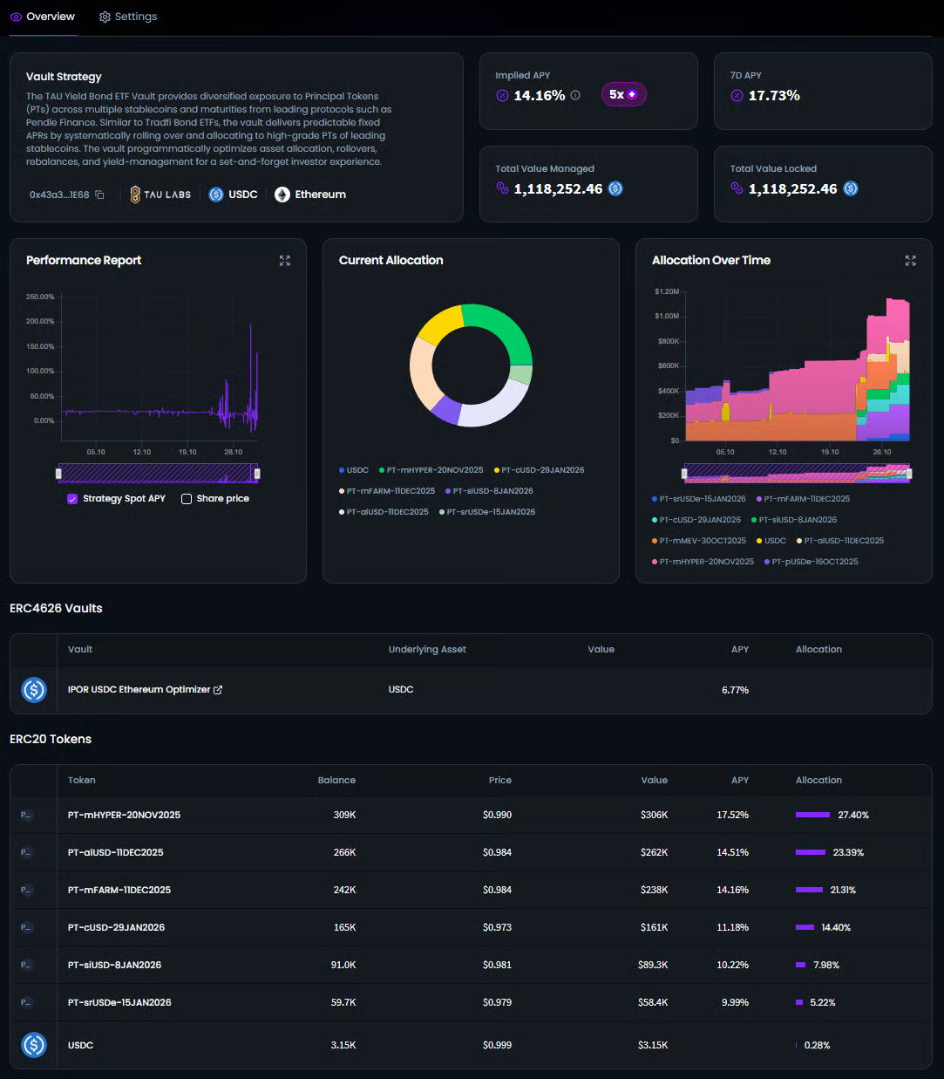Click the USDC coin icon in ERC20 table
The image size is (944, 1079).
[33, 1045]
